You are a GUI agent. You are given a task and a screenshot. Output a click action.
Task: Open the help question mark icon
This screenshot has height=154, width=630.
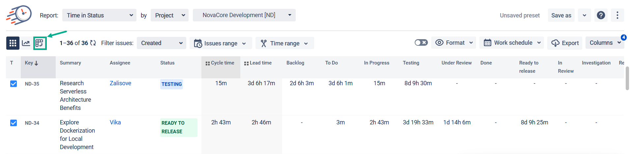coord(601,15)
